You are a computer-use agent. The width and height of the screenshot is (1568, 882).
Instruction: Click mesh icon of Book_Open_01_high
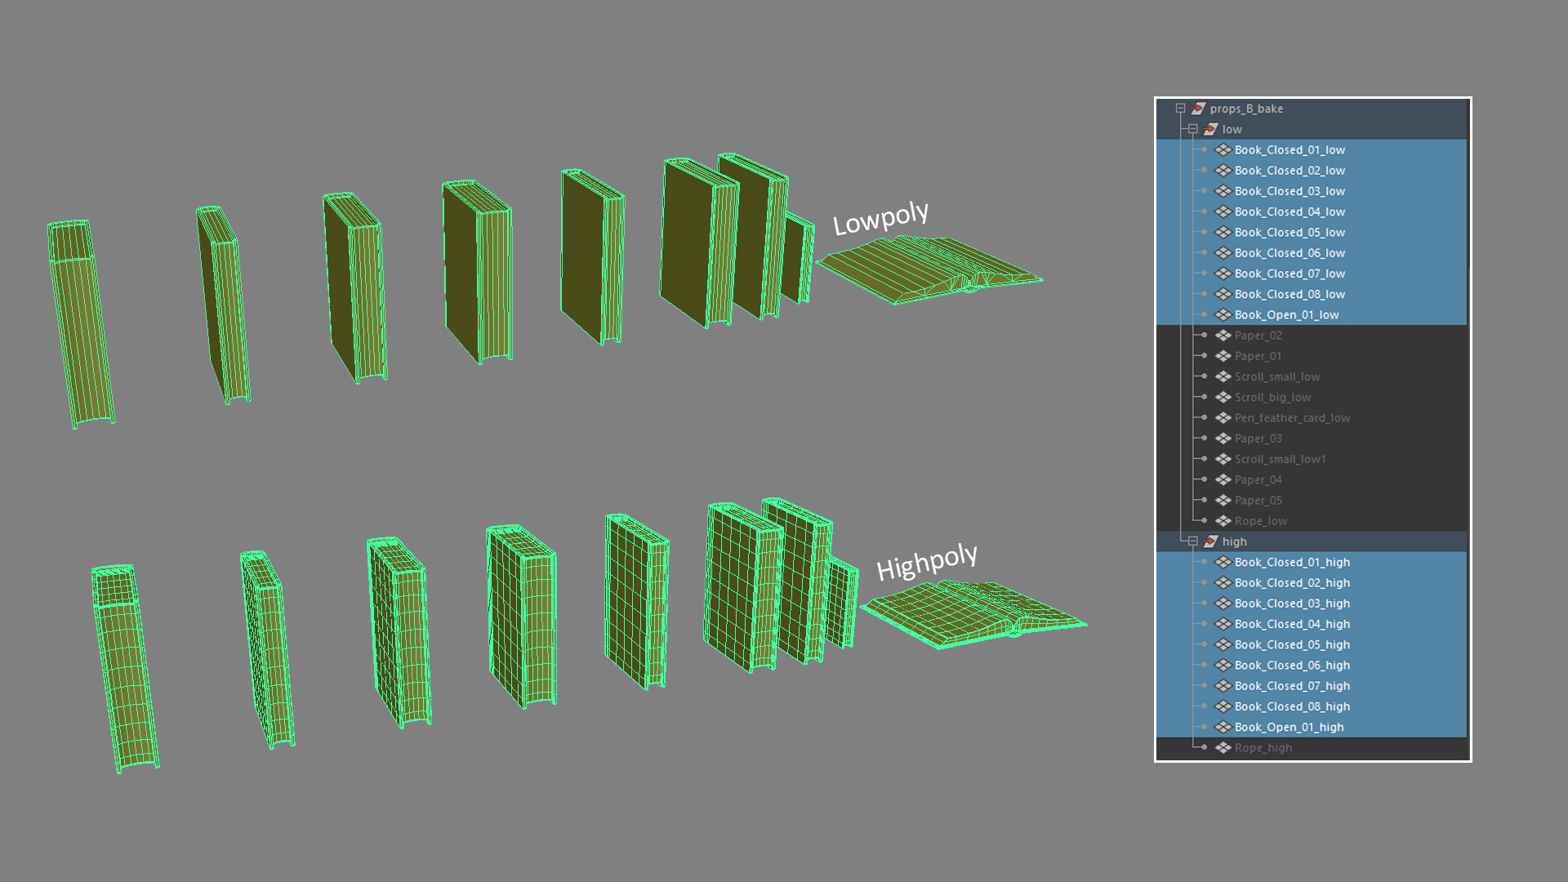point(1223,728)
